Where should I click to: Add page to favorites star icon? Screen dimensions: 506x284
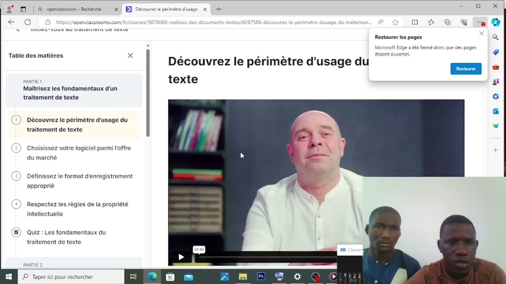point(395,22)
